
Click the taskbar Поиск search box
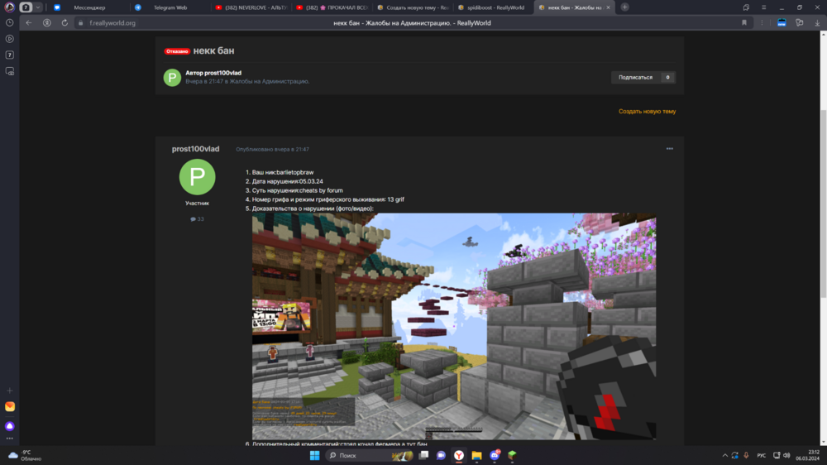click(x=369, y=455)
